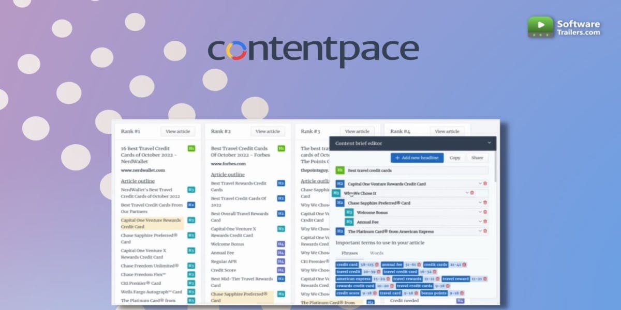The image size is (621, 310).
Task: View the Rank #1 article
Action: (178, 131)
